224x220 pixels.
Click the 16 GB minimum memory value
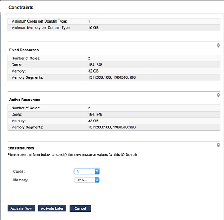pyautogui.click(x=93, y=28)
